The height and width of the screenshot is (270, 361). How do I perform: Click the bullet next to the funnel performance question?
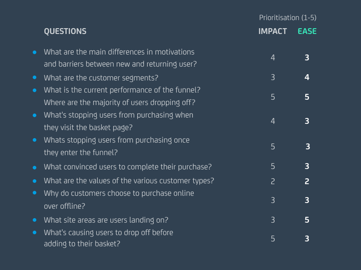coord(35,90)
